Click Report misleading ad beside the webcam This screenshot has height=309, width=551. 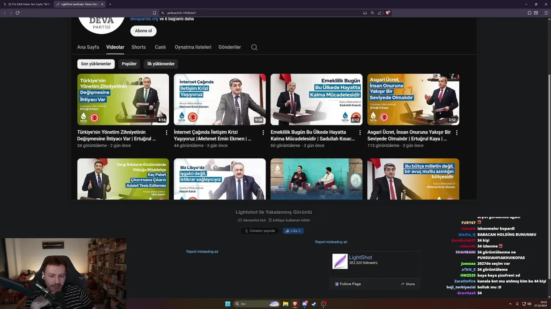click(x=202, y=251)
